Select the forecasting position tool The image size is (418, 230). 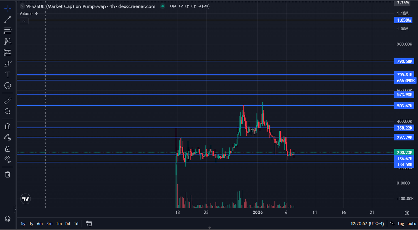coord(8,53)
